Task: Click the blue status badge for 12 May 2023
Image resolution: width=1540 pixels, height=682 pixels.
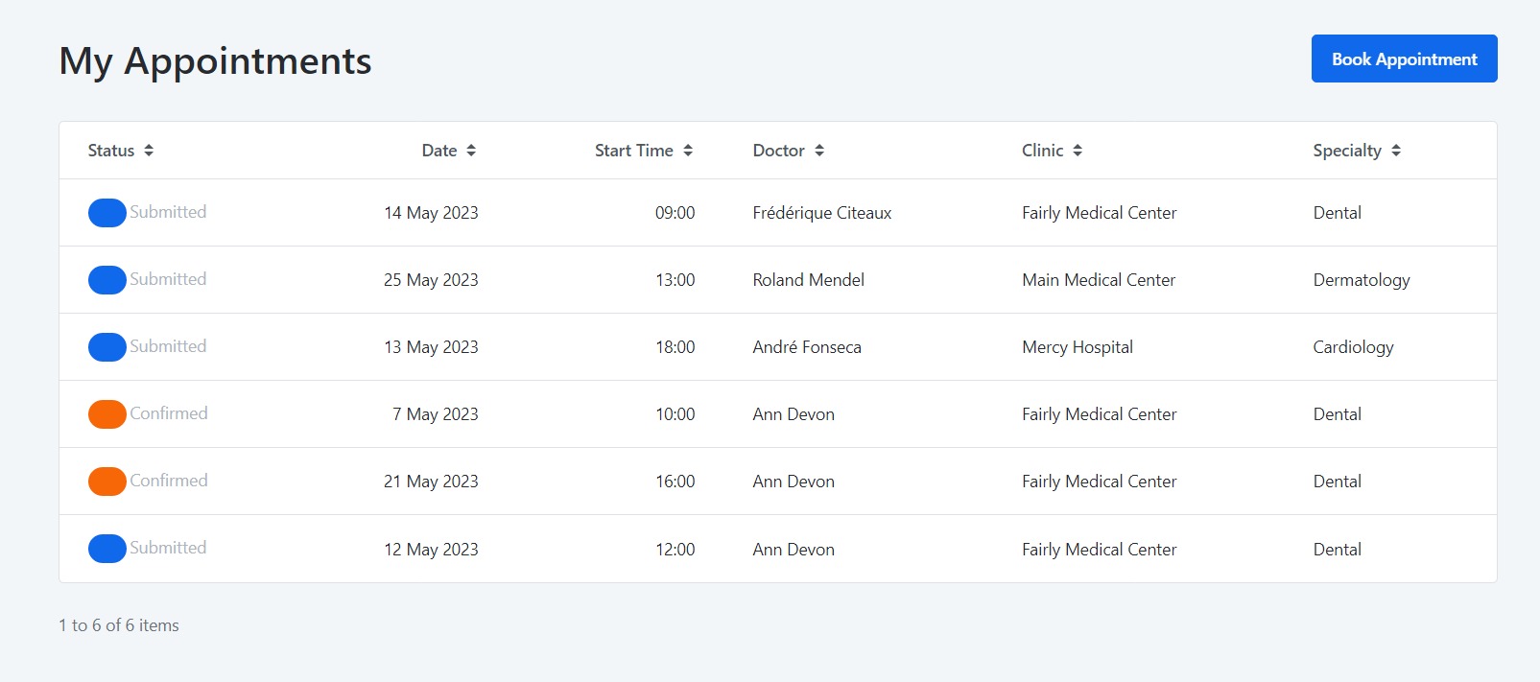Action: (x=107, y=549)
